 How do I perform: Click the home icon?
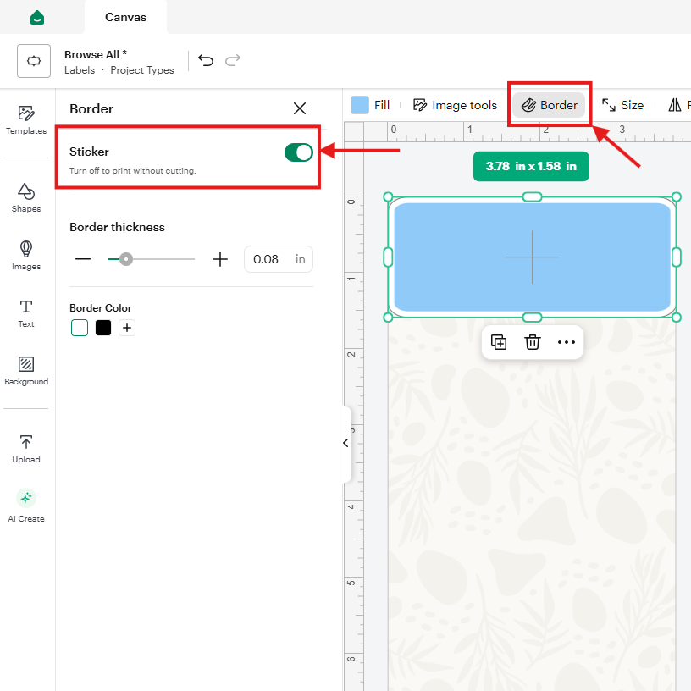coord(37,17)
